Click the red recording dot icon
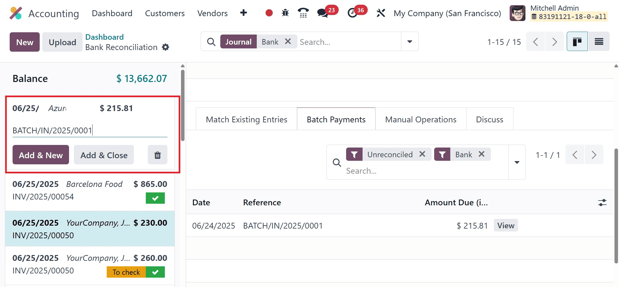Viewport: 619px width, 287px height. 269,13
